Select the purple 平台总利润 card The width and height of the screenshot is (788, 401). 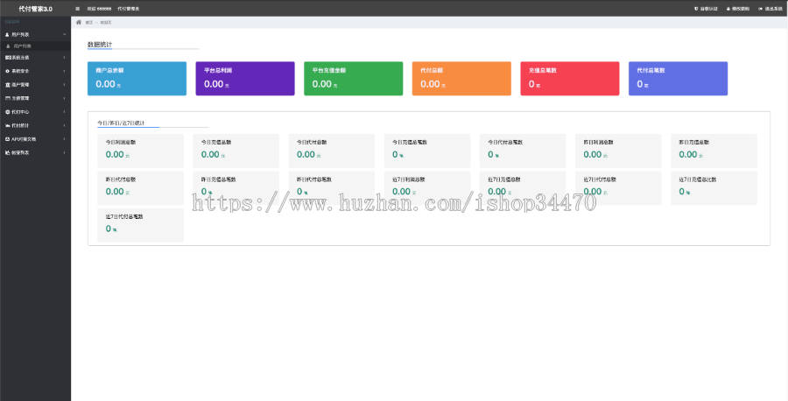(x=245, y=78)
